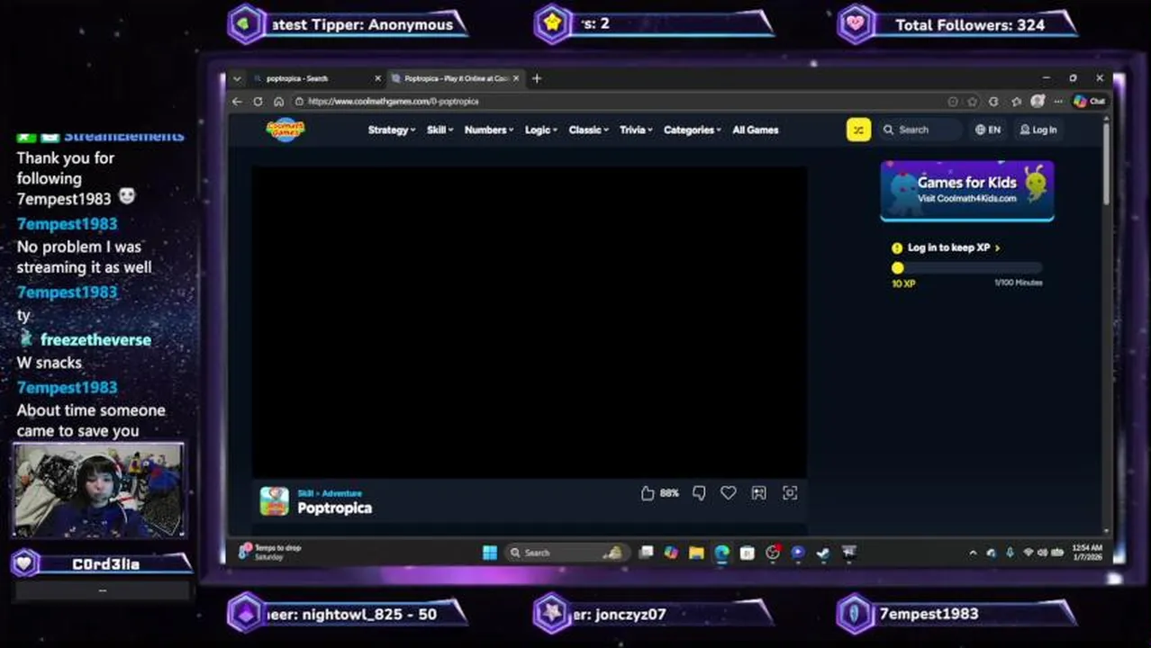Open a new browser tab with plus
This screenshot has height=648, width=1151.
(x=537, y=78)
